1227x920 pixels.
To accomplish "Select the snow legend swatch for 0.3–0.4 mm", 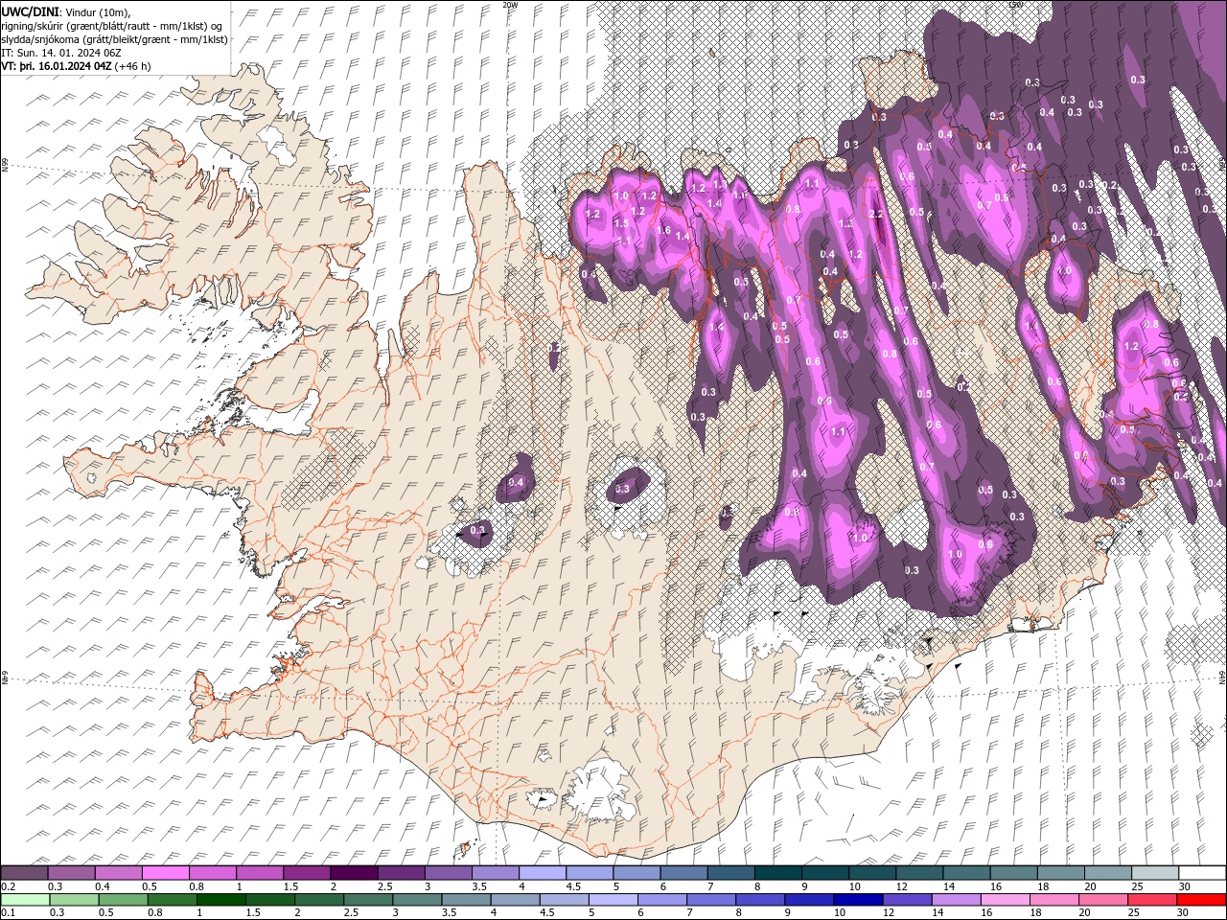I will click(x=72, y=873).
